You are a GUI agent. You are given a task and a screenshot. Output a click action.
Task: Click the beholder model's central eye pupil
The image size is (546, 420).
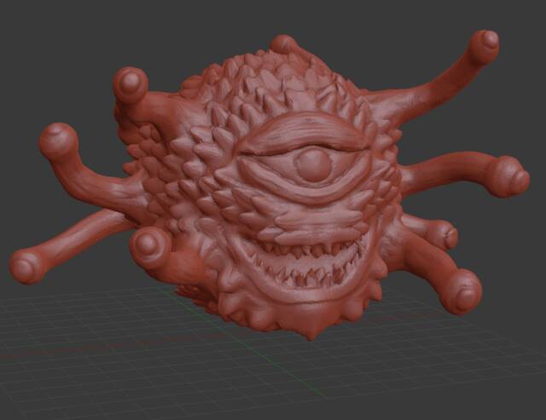pos(313,166)
